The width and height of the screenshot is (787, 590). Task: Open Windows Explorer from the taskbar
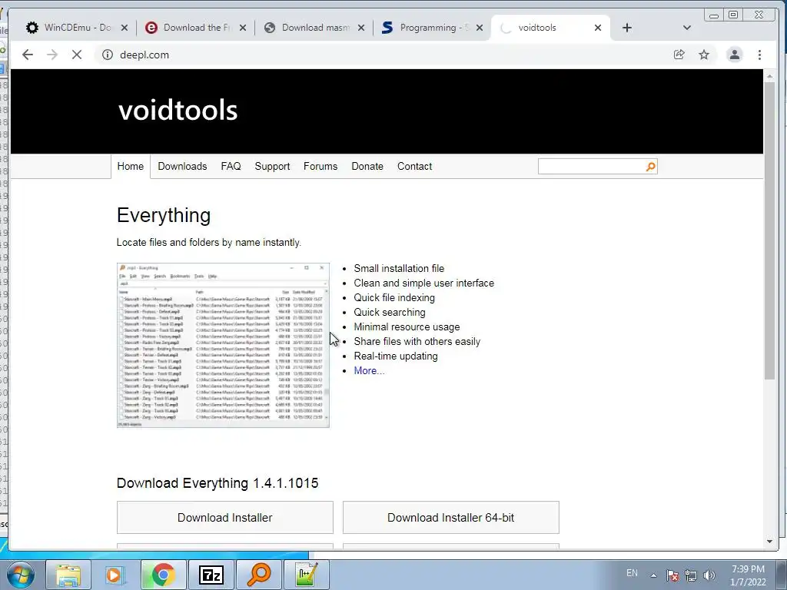pyautogui.click(x=68, y=575)
